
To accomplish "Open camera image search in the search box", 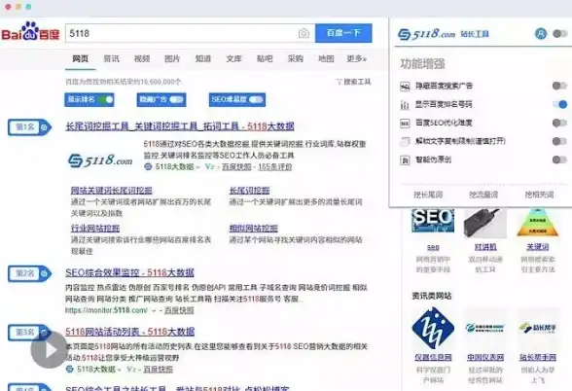I will tap(304, 33).
